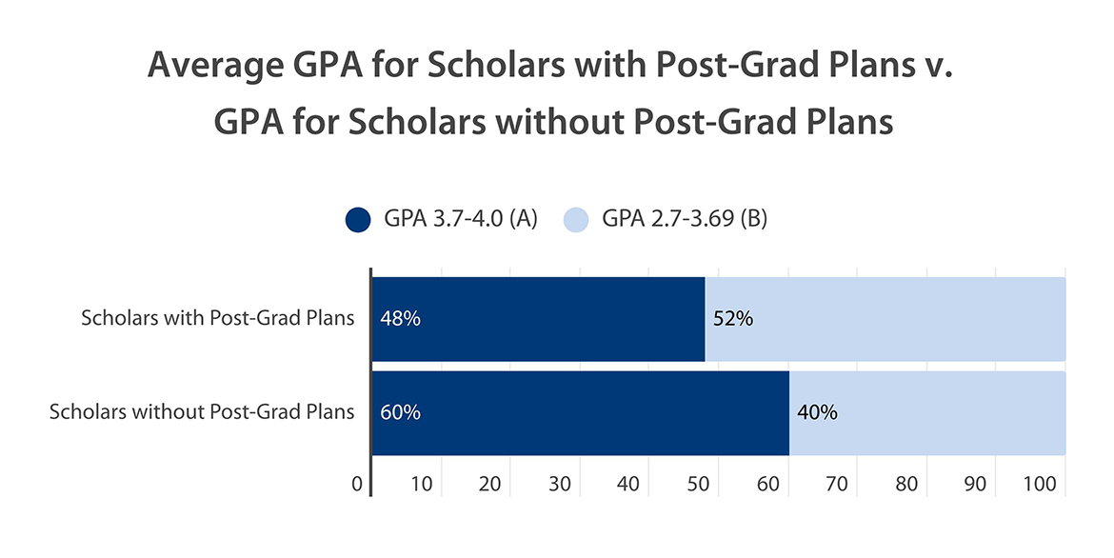This screenshot has height=558, width=1114.
Task: Click the 90 axis tick label
Action: coord(975,484)
